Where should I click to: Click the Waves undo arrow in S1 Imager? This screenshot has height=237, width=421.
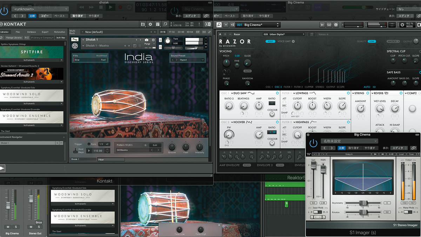point(315,154)
